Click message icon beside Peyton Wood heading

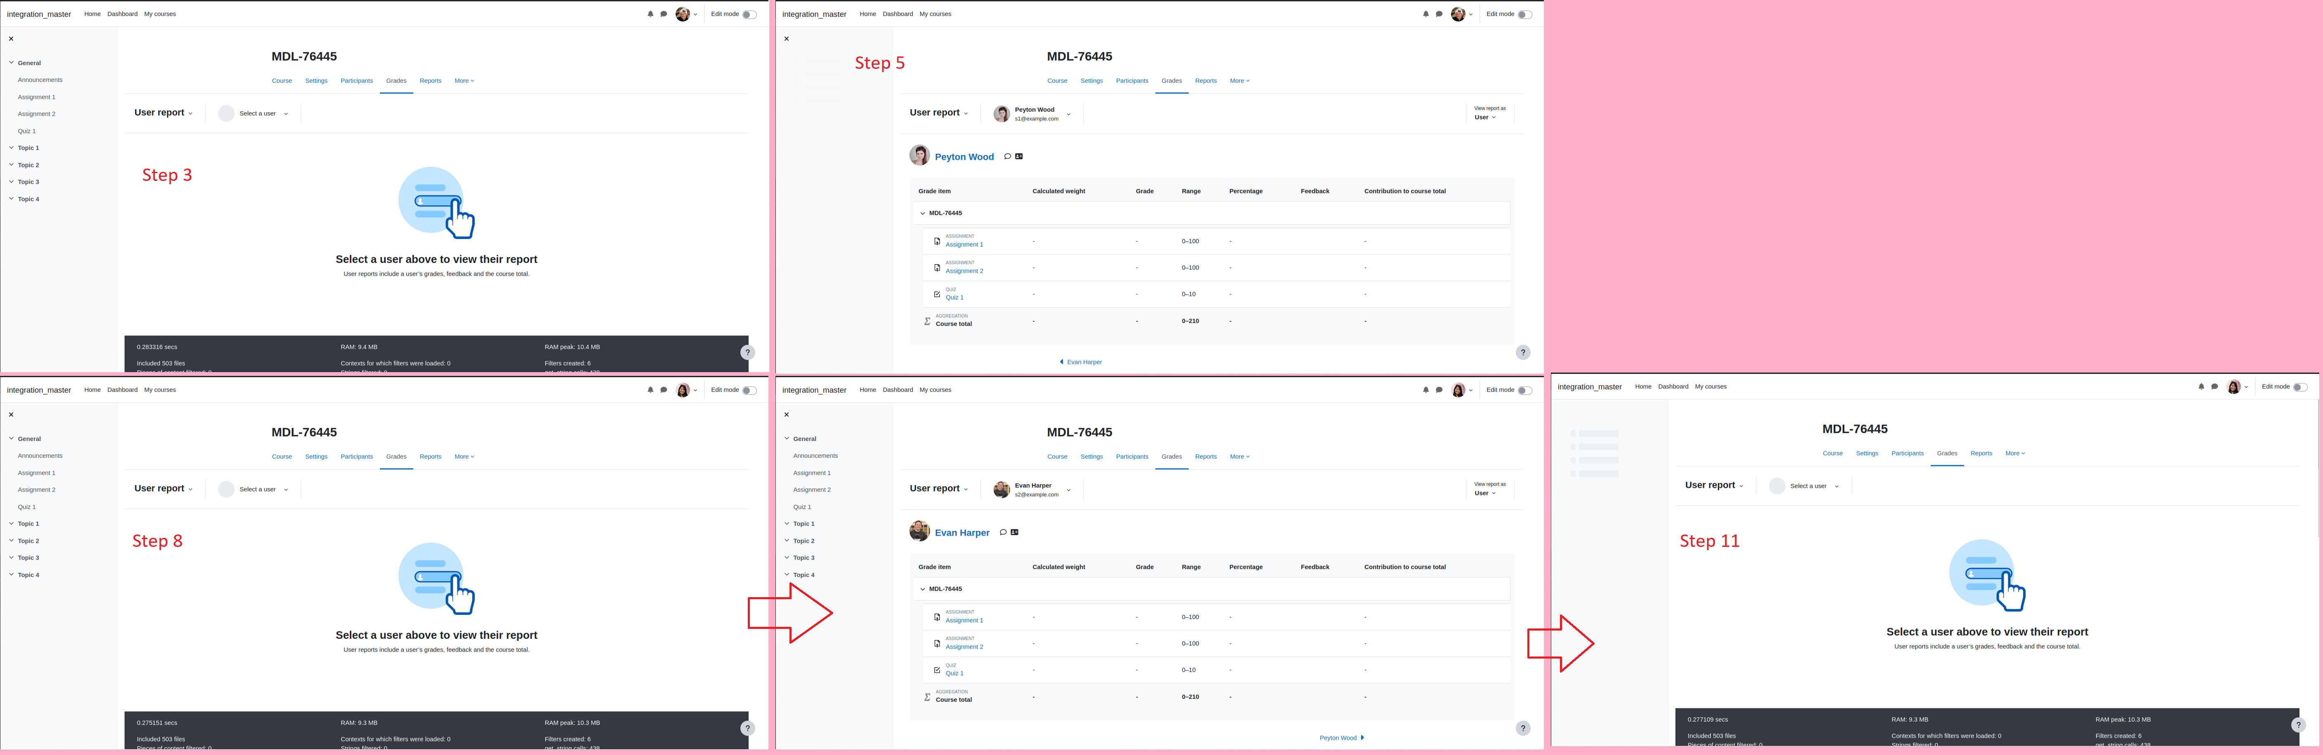click(x=1007, y=157)
